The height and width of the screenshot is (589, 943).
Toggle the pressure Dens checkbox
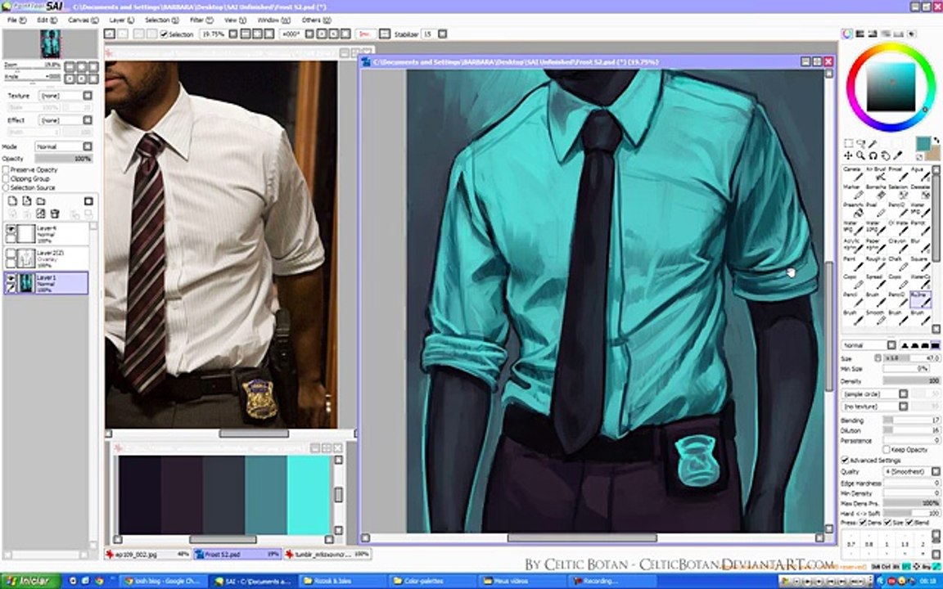coord(863,523)
